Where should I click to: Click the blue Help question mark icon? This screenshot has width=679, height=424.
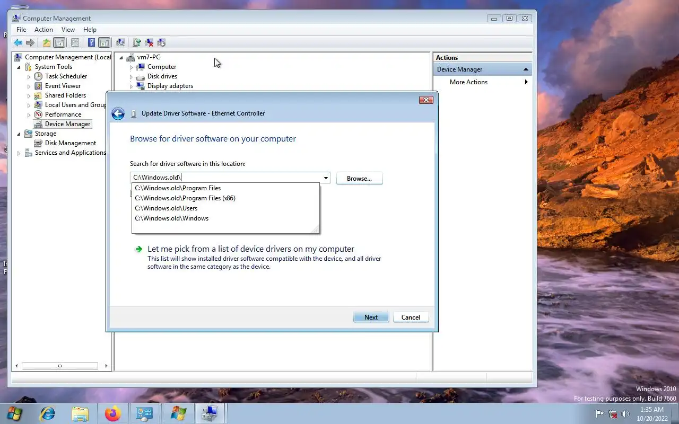91,43
